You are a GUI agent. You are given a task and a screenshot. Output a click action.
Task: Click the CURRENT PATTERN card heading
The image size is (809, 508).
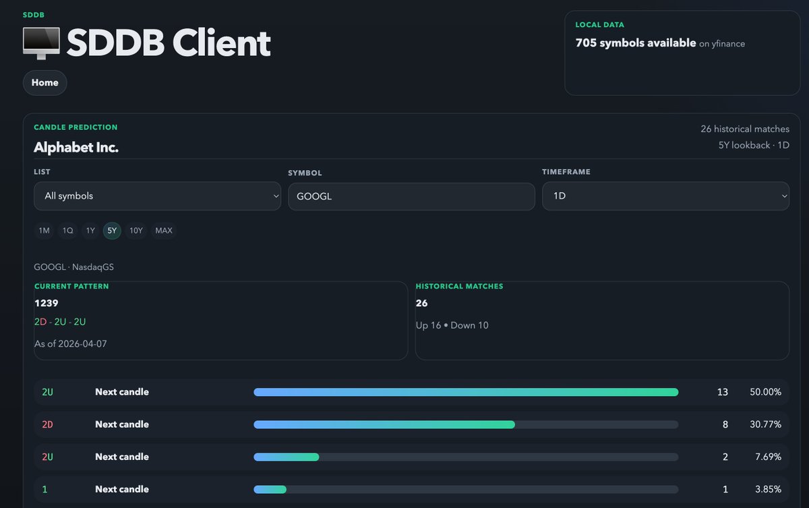point(71,287)
